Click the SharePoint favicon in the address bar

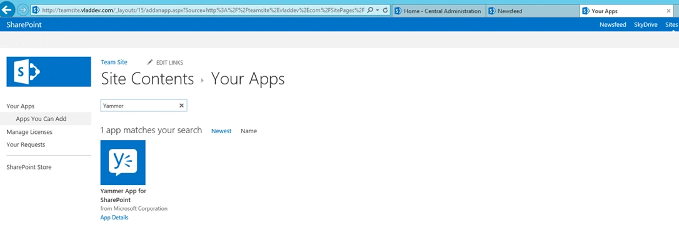point(36,10)
